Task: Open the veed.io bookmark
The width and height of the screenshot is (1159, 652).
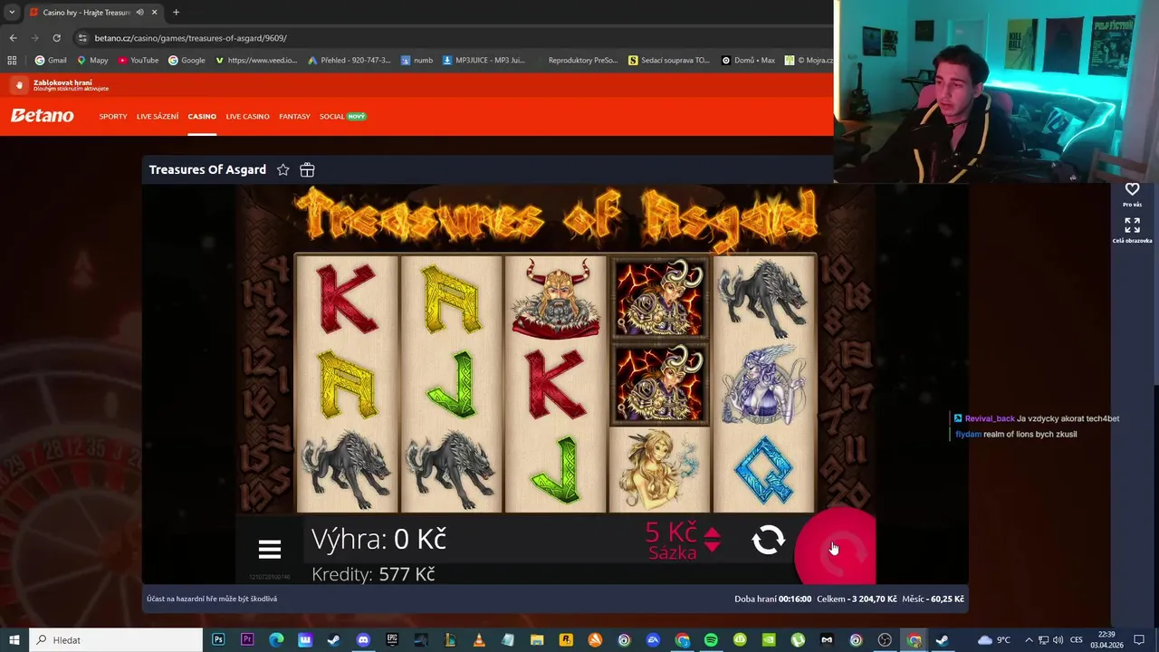Action: [256, 61]
